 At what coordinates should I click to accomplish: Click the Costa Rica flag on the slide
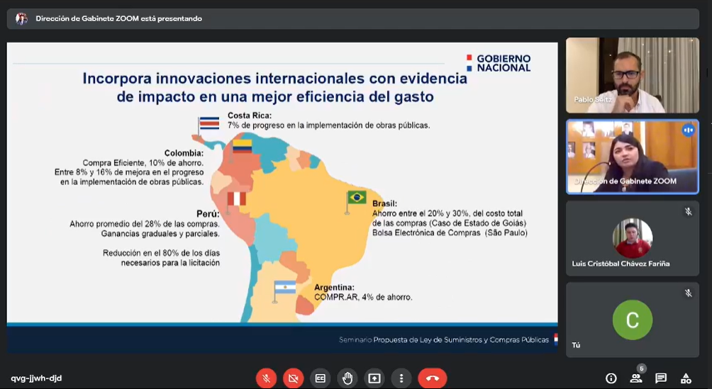(209, 123)
